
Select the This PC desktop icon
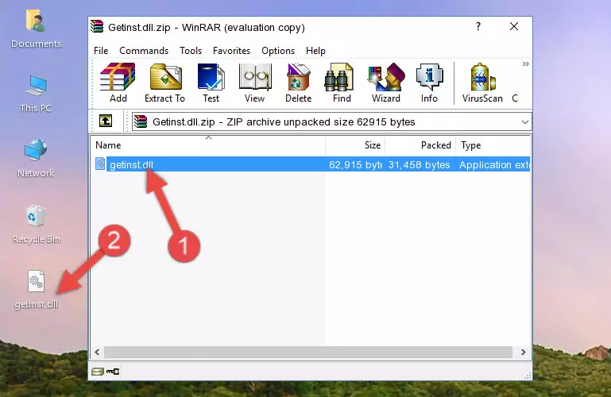[36, 94]
